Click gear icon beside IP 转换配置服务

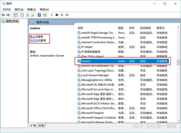point(79,52)
